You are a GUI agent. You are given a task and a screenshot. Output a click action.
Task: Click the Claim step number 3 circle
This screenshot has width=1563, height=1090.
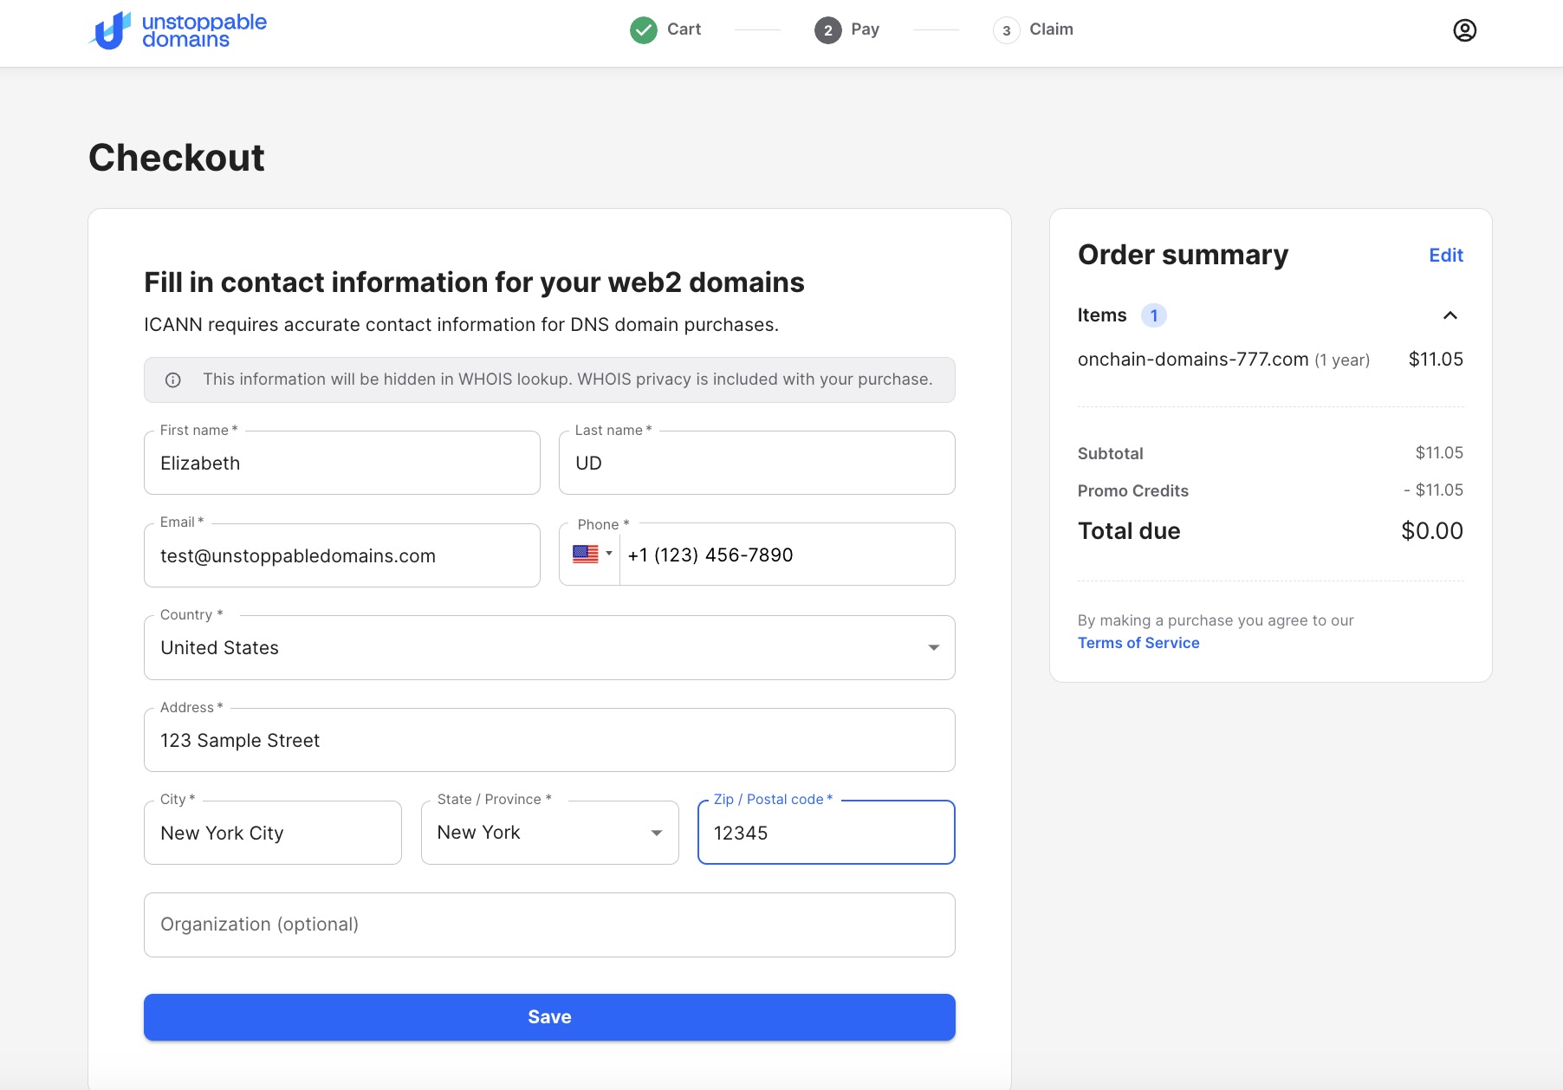[x=1006, y=30]
